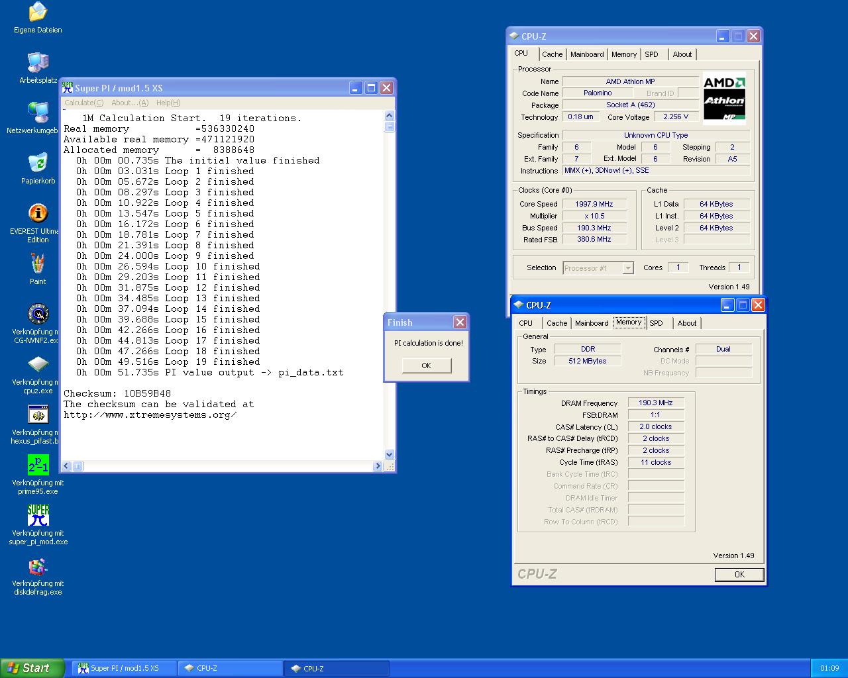The width and height of the screenshot is (848, 678).
Task: Open Eigene Dateien desktop folder icon
Action: click(38, 12)
